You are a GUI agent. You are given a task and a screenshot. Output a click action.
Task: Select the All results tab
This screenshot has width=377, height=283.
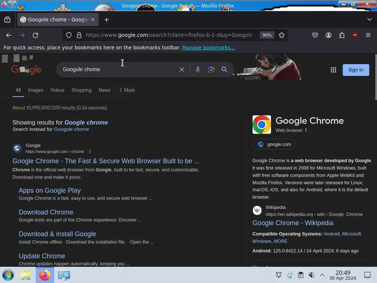click(x=18, y=90)
